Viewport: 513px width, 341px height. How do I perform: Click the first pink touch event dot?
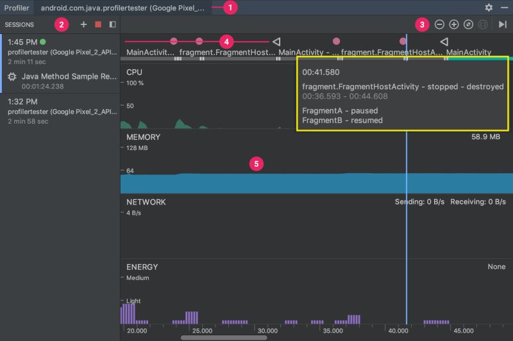click(174, 41)
